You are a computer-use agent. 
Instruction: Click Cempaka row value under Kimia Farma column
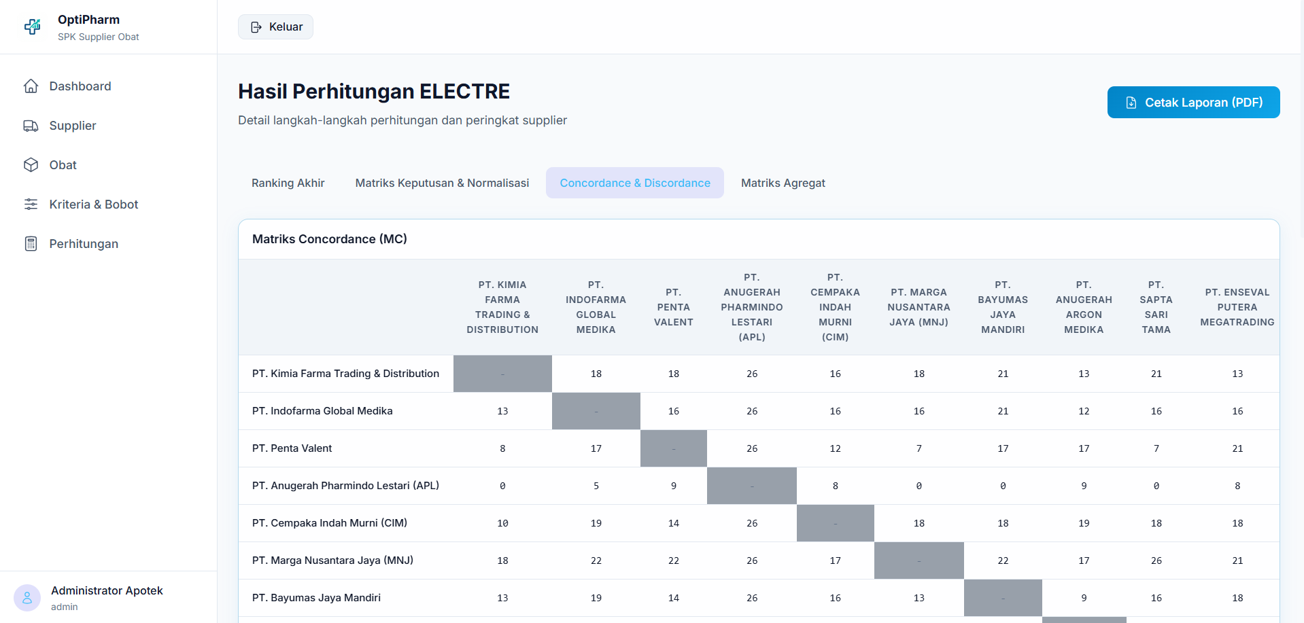click(x=502, y=523)
